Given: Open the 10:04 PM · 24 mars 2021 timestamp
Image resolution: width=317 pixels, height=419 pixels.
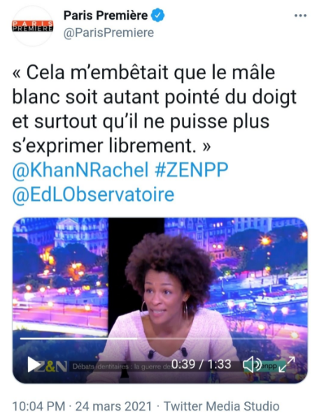Looking at the screenshot, I should 82,406.
